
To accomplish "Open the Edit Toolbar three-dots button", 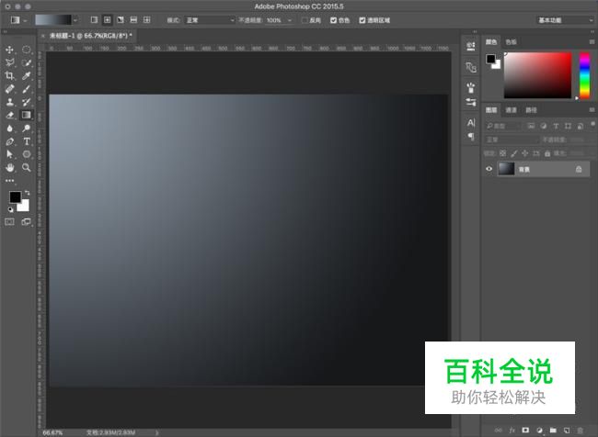I will (x=10, y=181).
